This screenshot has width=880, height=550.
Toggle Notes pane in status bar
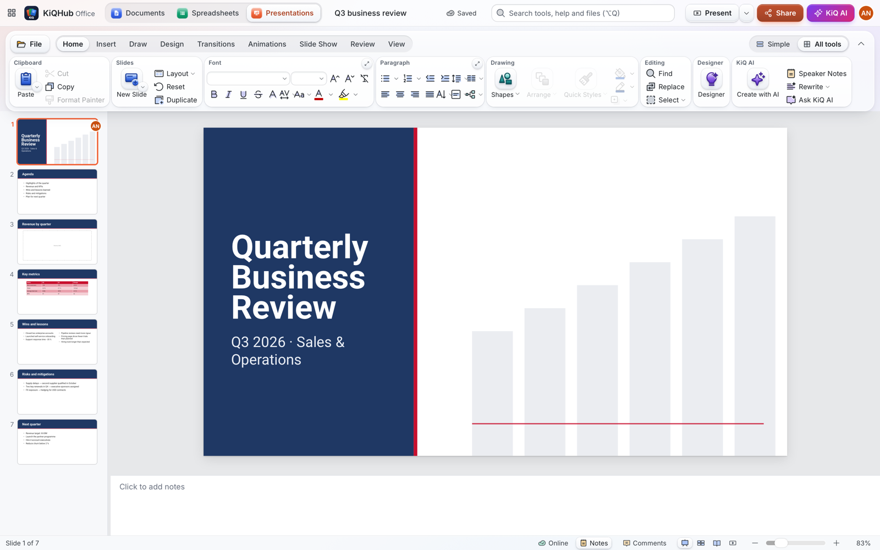(594, 543)
